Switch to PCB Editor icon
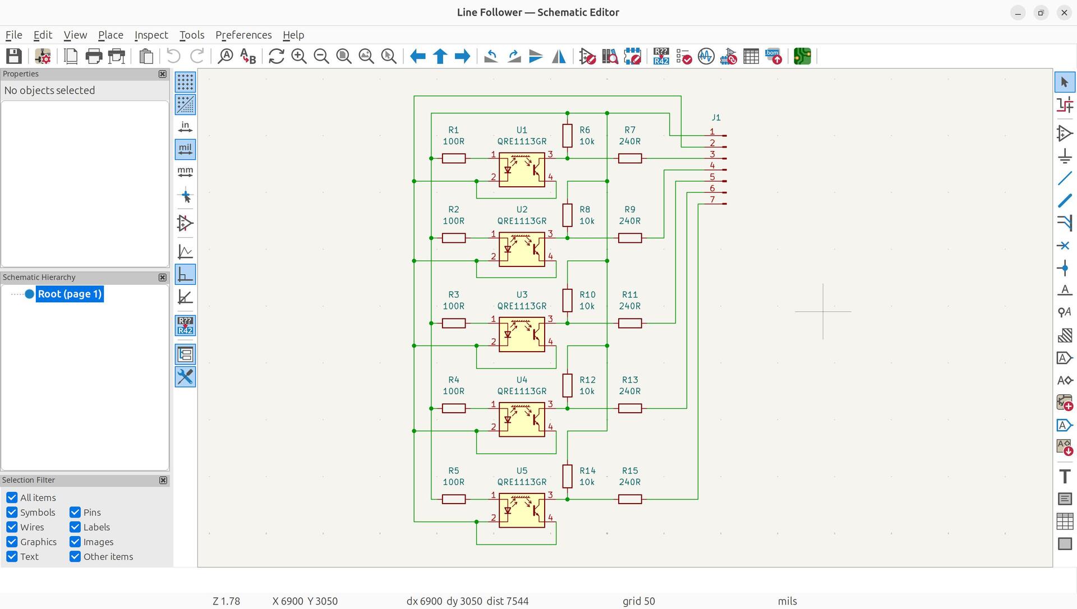 [802, 56]
